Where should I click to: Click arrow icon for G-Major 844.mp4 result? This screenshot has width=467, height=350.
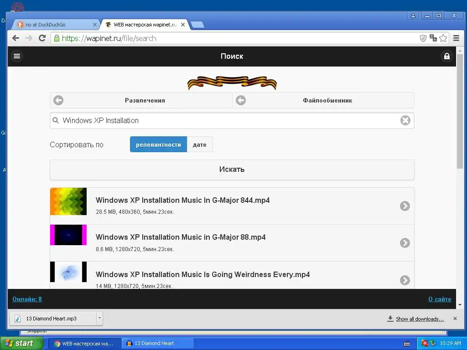pyautogui.click(x=405, y=206)
